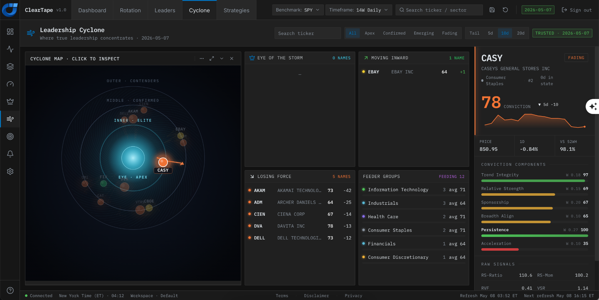Open the Benchmark SPY dropdown
Image resolution: width=599 pixels, height=300 pixels.
click(x=298, y=10)
